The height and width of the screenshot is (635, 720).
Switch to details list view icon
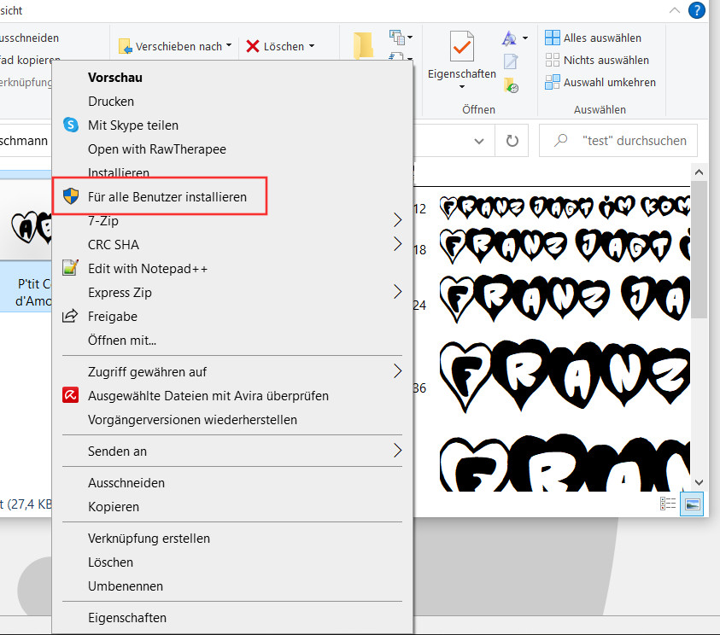tap(668, 504)
